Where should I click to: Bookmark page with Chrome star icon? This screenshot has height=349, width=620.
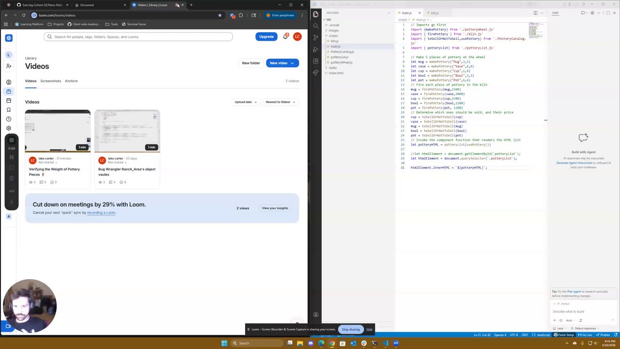[220, 15]
